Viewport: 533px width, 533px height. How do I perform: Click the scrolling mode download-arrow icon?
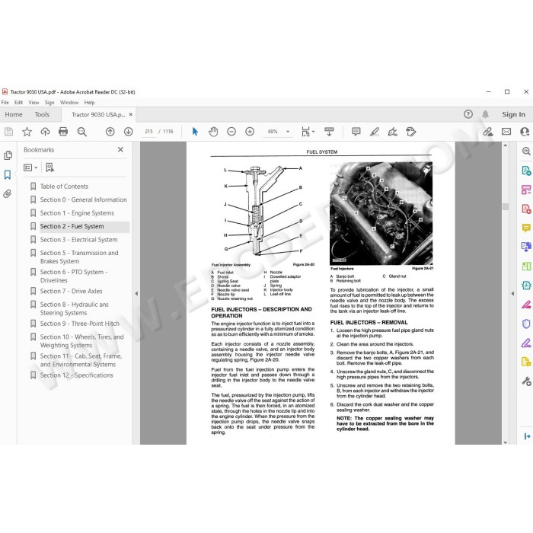tap(329, 132)
